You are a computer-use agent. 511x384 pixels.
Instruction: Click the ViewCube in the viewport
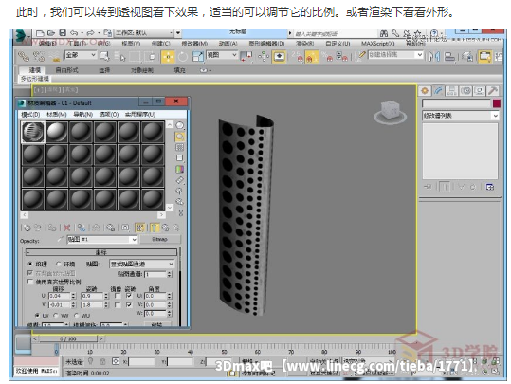click(x=390, y=112)
